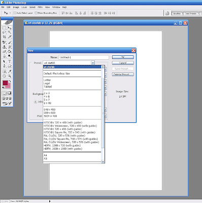Choose 'HDTV, 1280 x 720' preset

click(72, 146)
